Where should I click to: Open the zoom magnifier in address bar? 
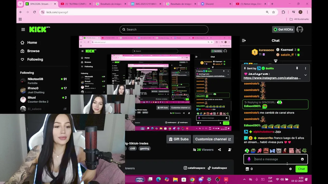[x=267, y=12]
